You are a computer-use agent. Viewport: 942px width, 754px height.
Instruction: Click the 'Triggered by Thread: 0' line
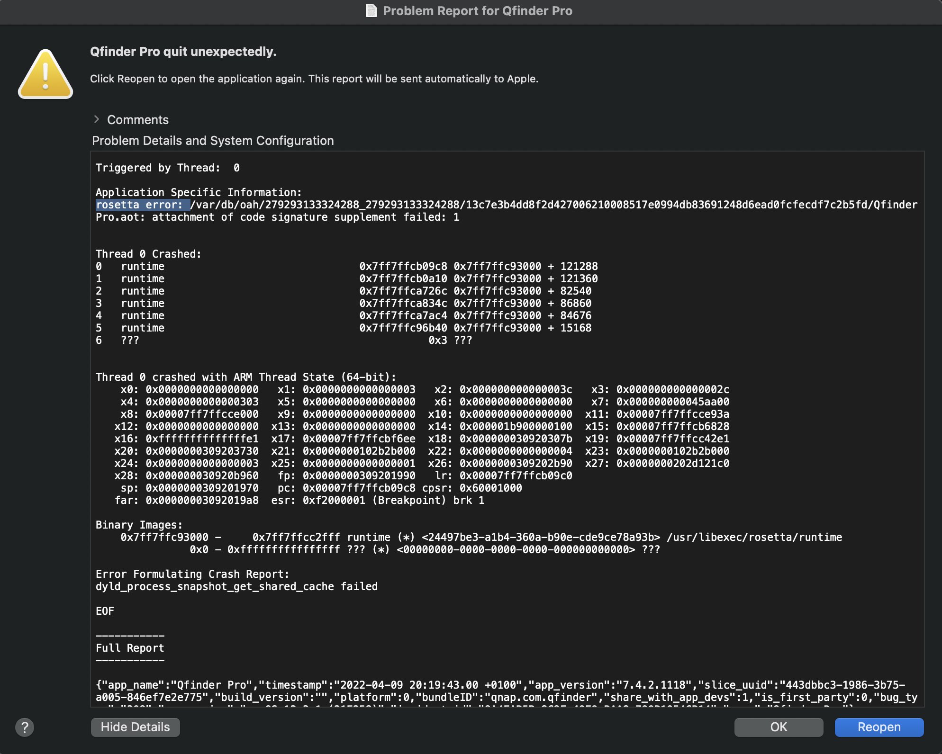coord(167,168)
